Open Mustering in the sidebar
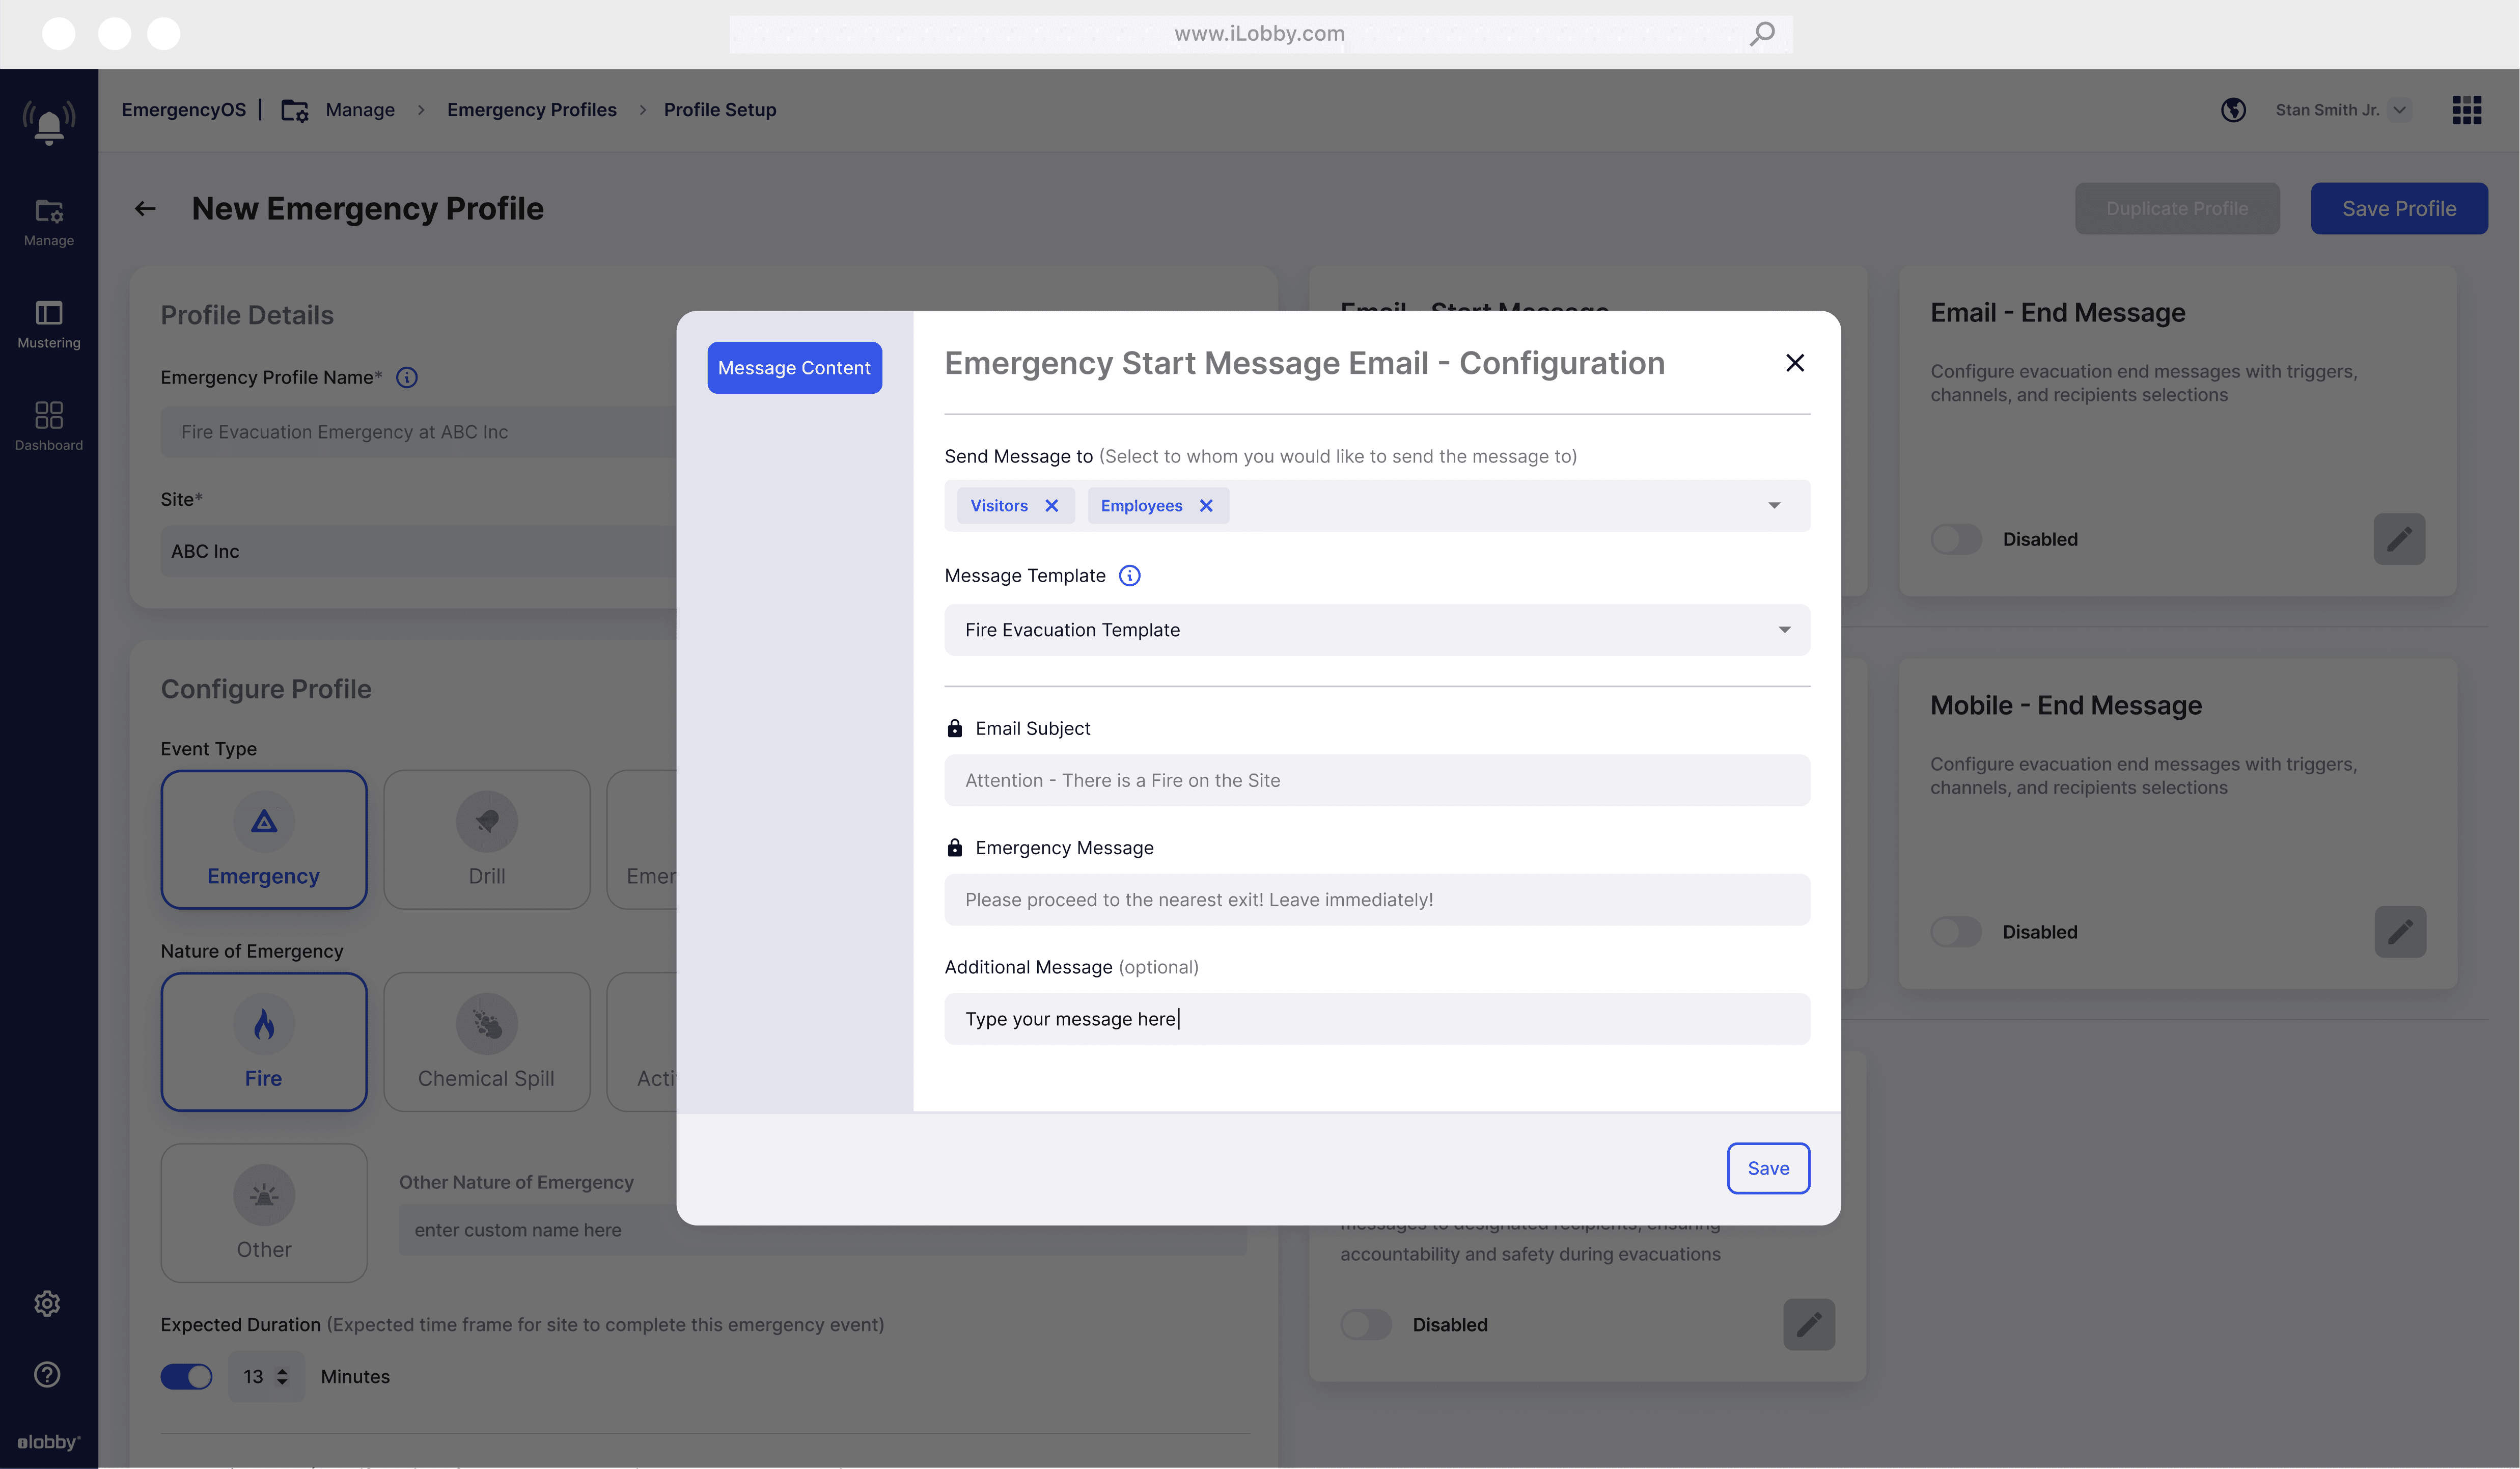 coord(48,324)
